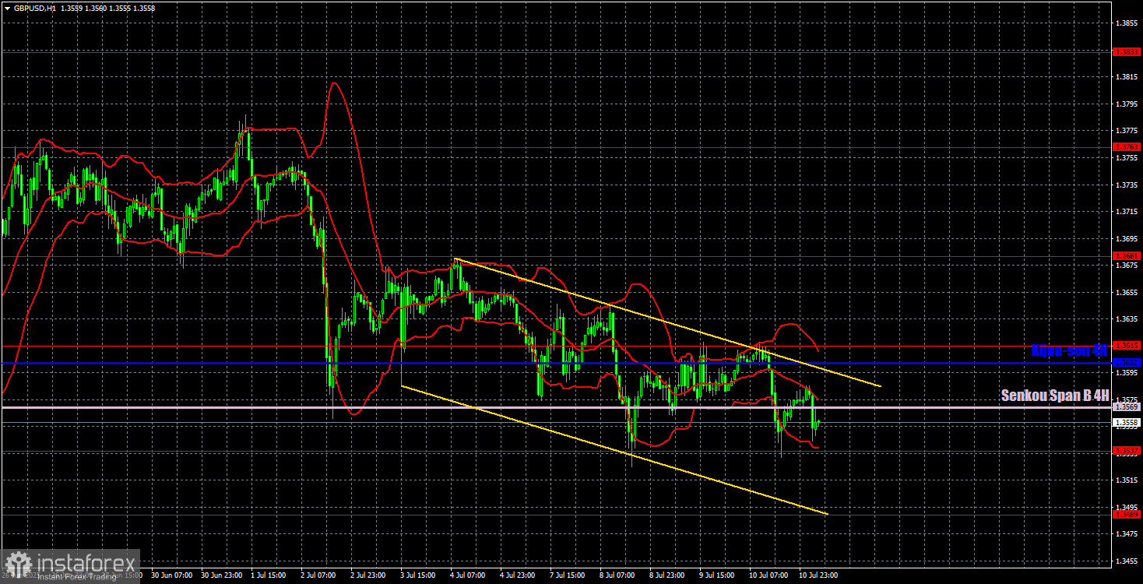This screenshot has height=584, width=1143.
Task: Click the 1.3735 price axis label
Action: (1127, 185)
